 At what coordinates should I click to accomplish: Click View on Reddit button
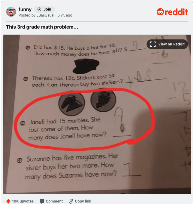pos(167,44)
